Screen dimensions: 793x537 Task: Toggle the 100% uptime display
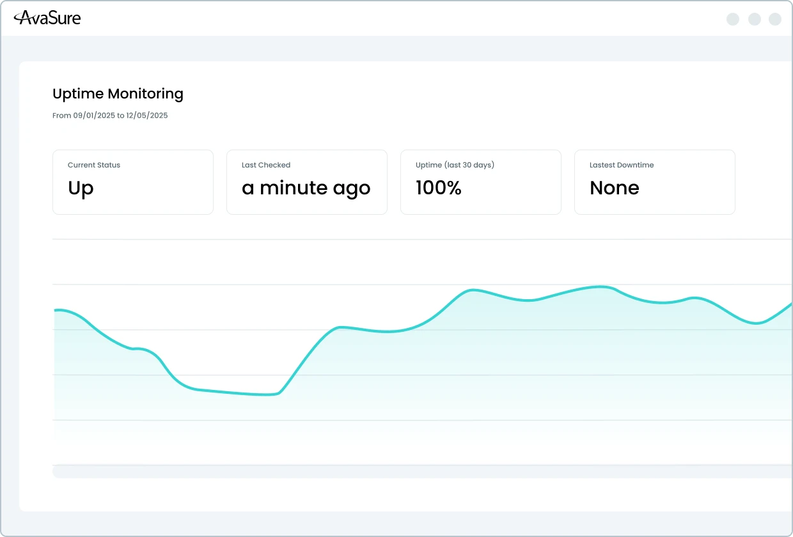pos(439,188)
